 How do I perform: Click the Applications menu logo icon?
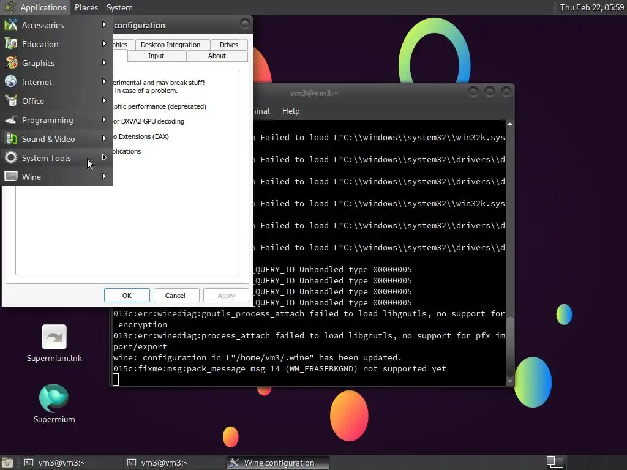click(10, 7)
